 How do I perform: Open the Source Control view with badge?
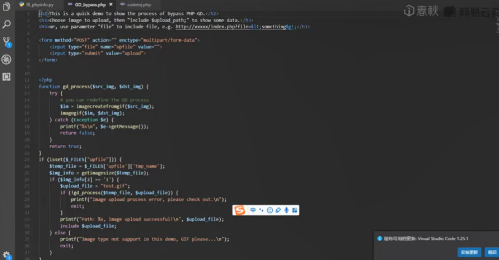7,42
